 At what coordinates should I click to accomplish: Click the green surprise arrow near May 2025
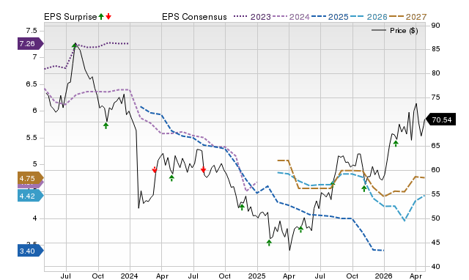301,229
